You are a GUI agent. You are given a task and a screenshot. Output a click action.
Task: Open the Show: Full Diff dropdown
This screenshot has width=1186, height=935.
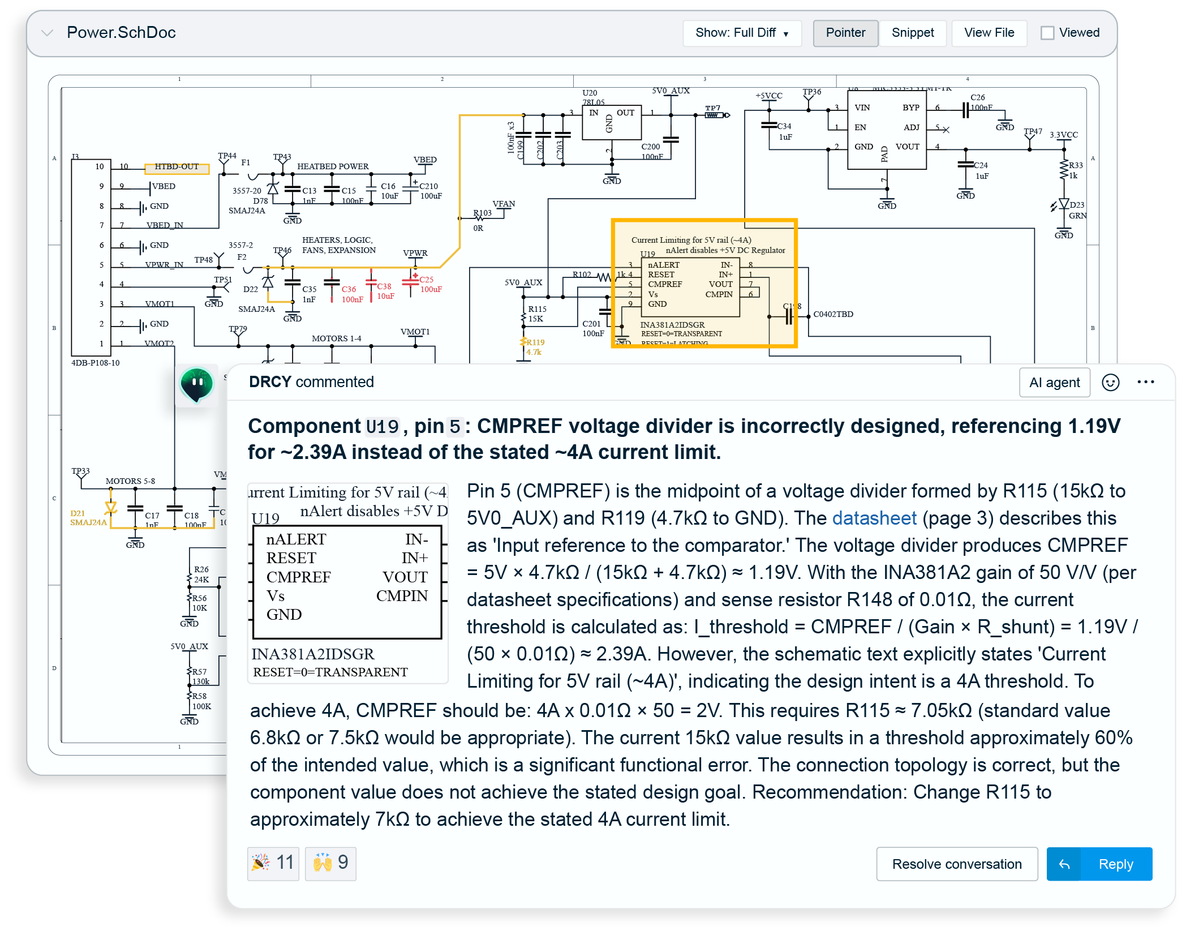click(742, 33)
